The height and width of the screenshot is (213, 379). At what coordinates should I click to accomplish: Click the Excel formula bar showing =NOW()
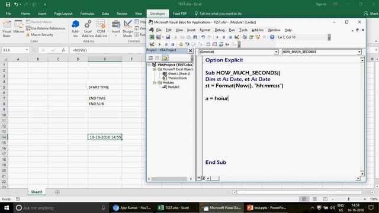[x=108, y=50]
